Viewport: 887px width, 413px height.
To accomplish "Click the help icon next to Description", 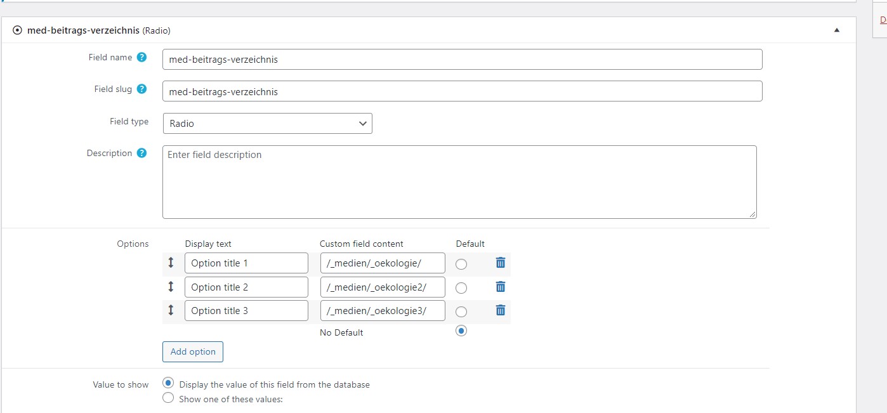I will pyautogui.click(x=142, y=153).
